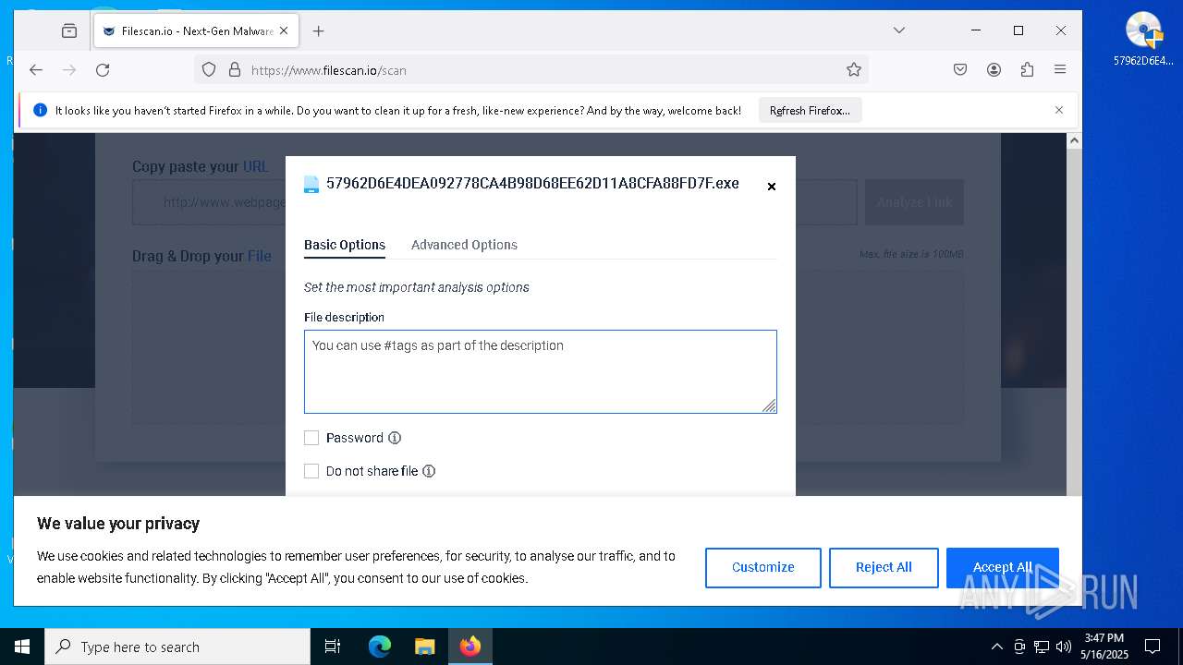Switch to Advanced Options tab
The image size is (1183, 665).
[x=464, y=245]
